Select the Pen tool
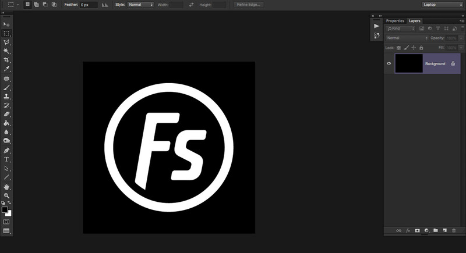Screen dimensions: 466x253 pyautogui.click(x=6, y=151)
